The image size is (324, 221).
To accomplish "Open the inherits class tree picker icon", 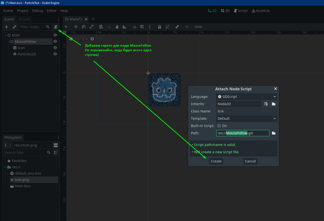I will coord(266,104).
